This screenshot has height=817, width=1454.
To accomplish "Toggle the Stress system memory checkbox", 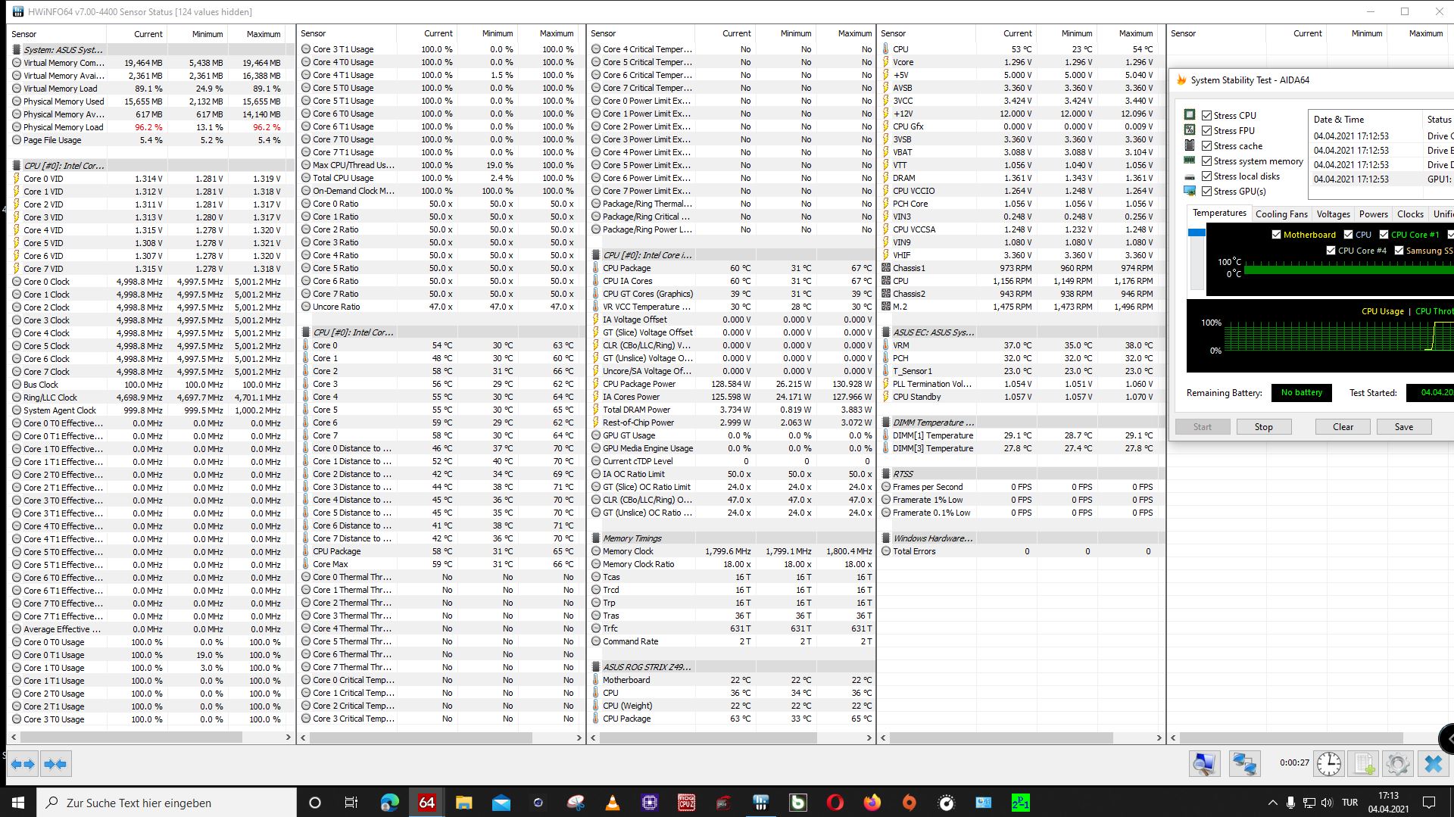I will 1207,161.
